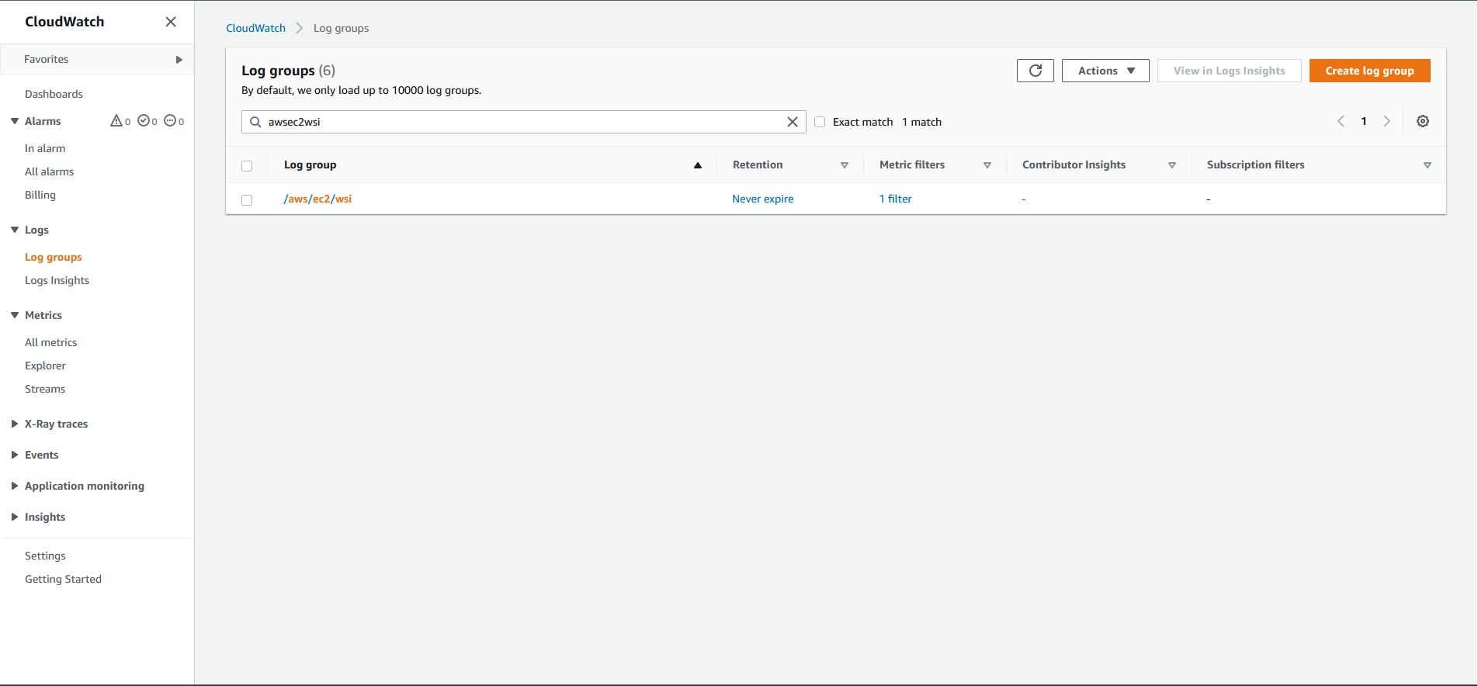
Task: Open Getting Started sidebar item
Action: pos(63,579)
